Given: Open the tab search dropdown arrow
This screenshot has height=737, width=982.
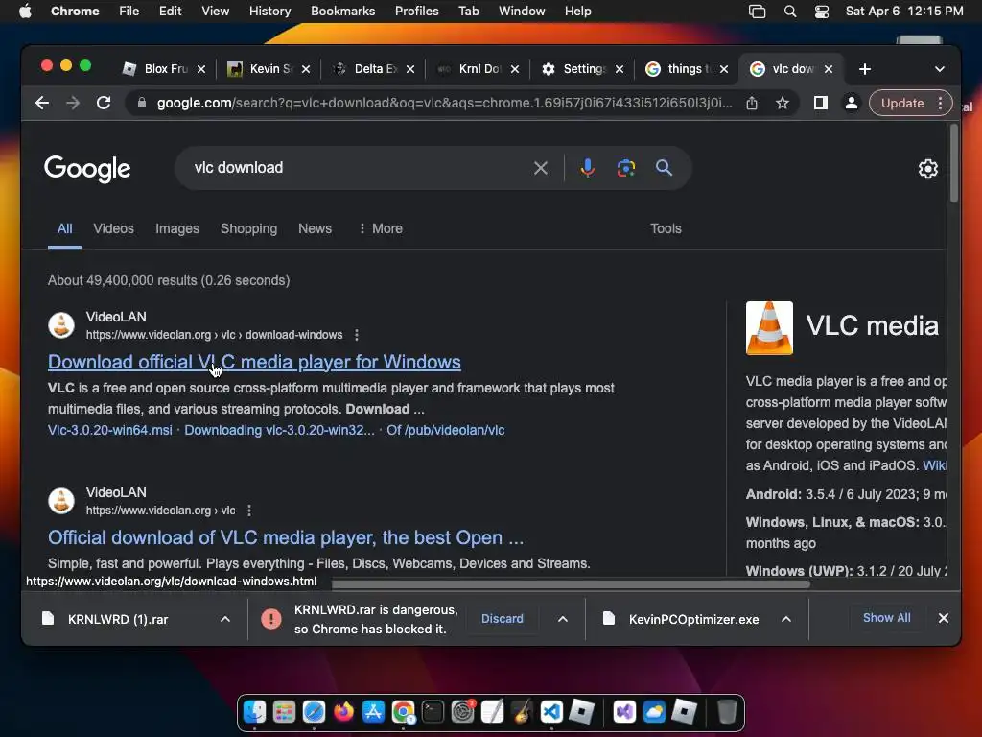Looking at the screenshot, I should coord(940,69).
